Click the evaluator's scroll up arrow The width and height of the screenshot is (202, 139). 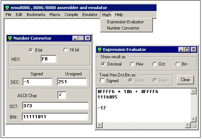pyautogui.click(x=194, y=91)
